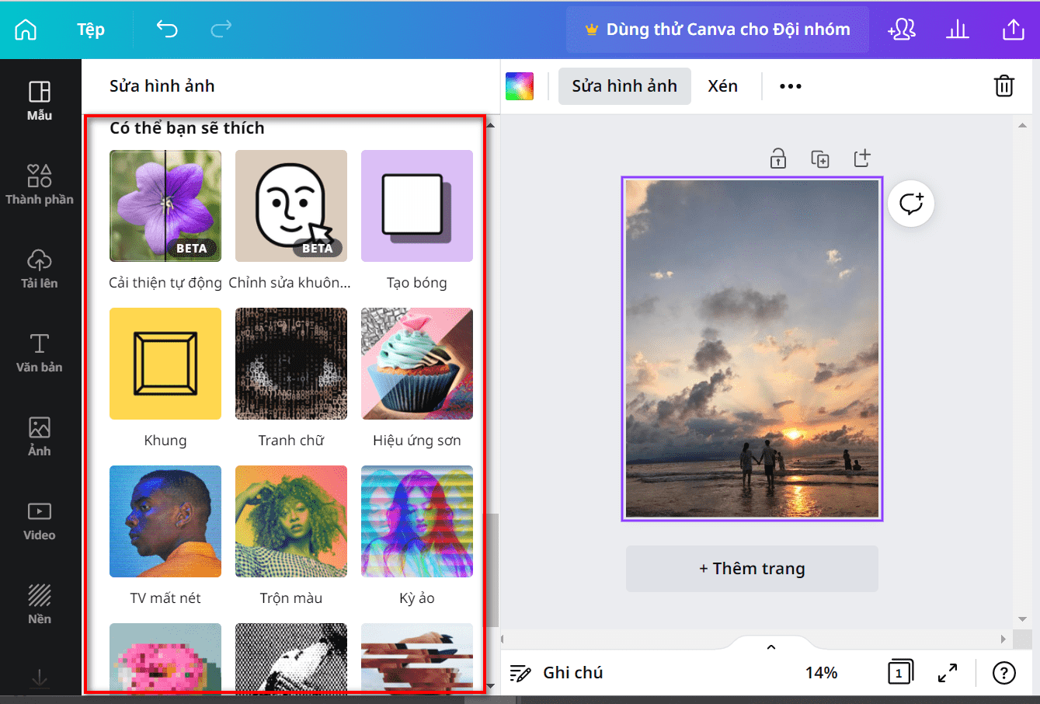Open the Video panel

click(40, 521)
